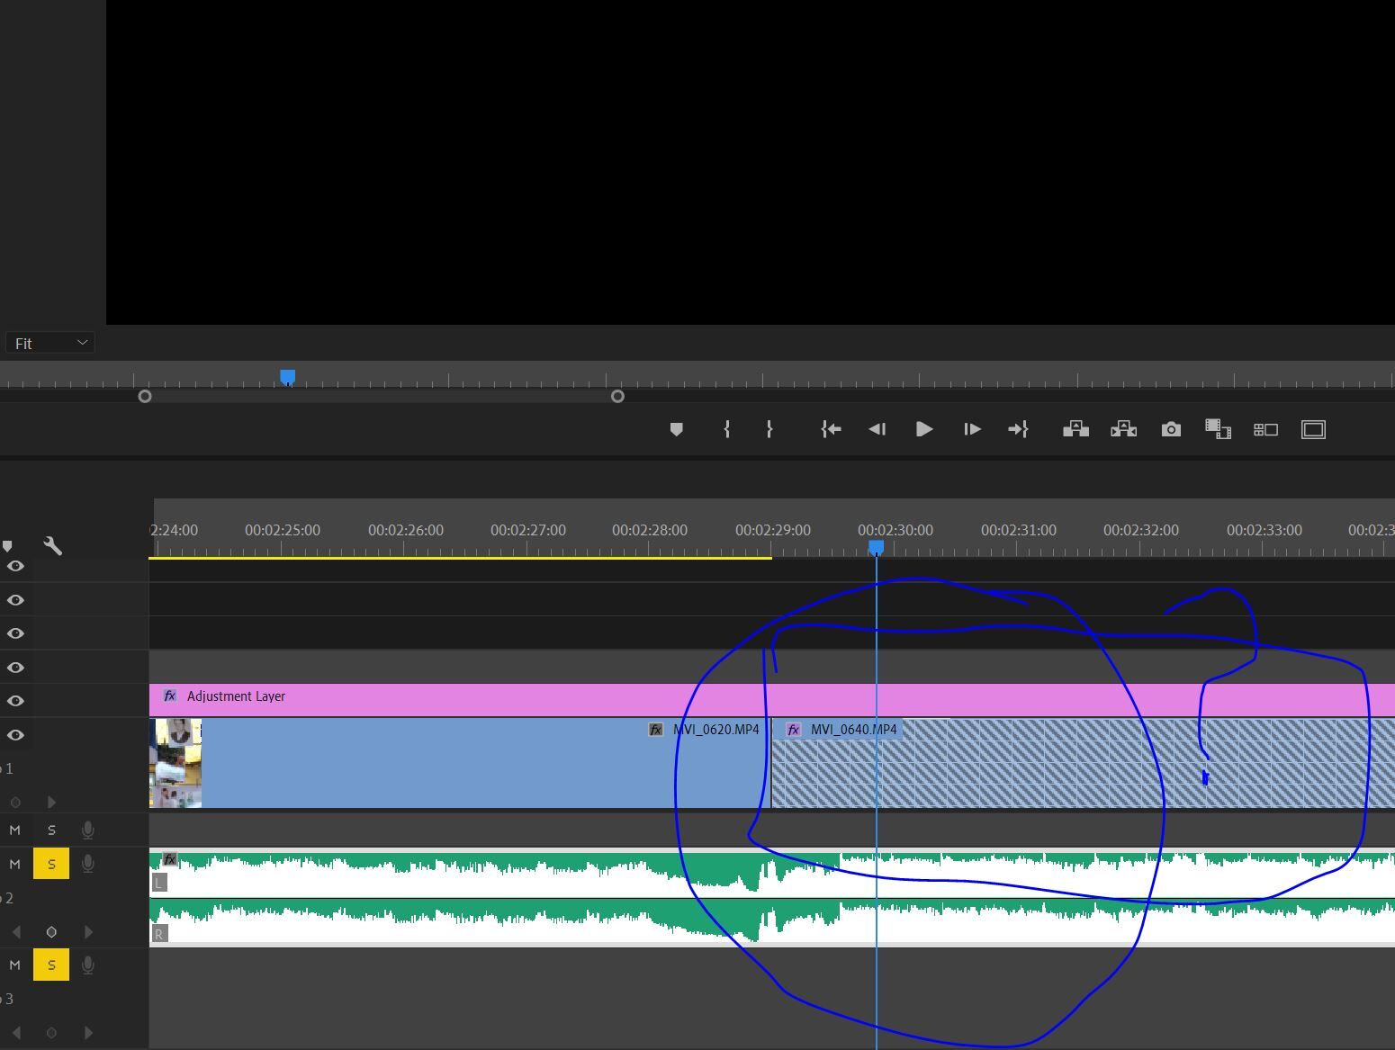Image resolution: width=1395 pixels, height=1050 pixels.
Task: Open the Fit zoom level dropdown
Action: (x=50, y=343)
